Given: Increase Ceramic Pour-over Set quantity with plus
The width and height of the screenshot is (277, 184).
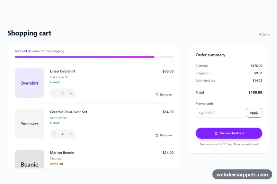Looking at the screenshot, I should point(71,134).
